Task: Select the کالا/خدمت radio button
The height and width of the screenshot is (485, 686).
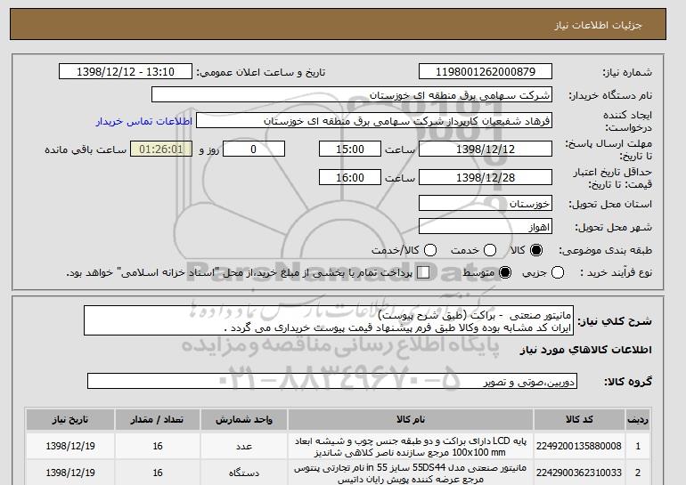Action: tap(430, 250)
